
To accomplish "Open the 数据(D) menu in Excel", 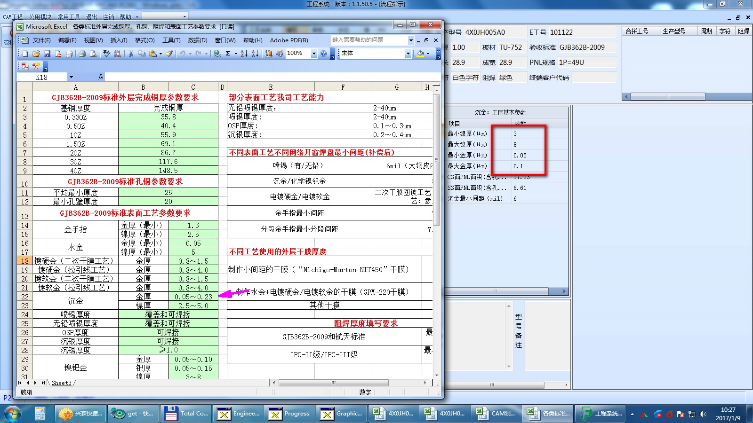I will pyautogui.click(x=198, y=40).
